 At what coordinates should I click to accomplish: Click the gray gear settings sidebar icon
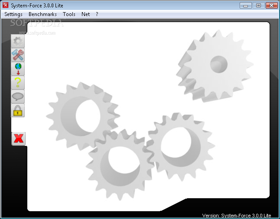point(18,41)
